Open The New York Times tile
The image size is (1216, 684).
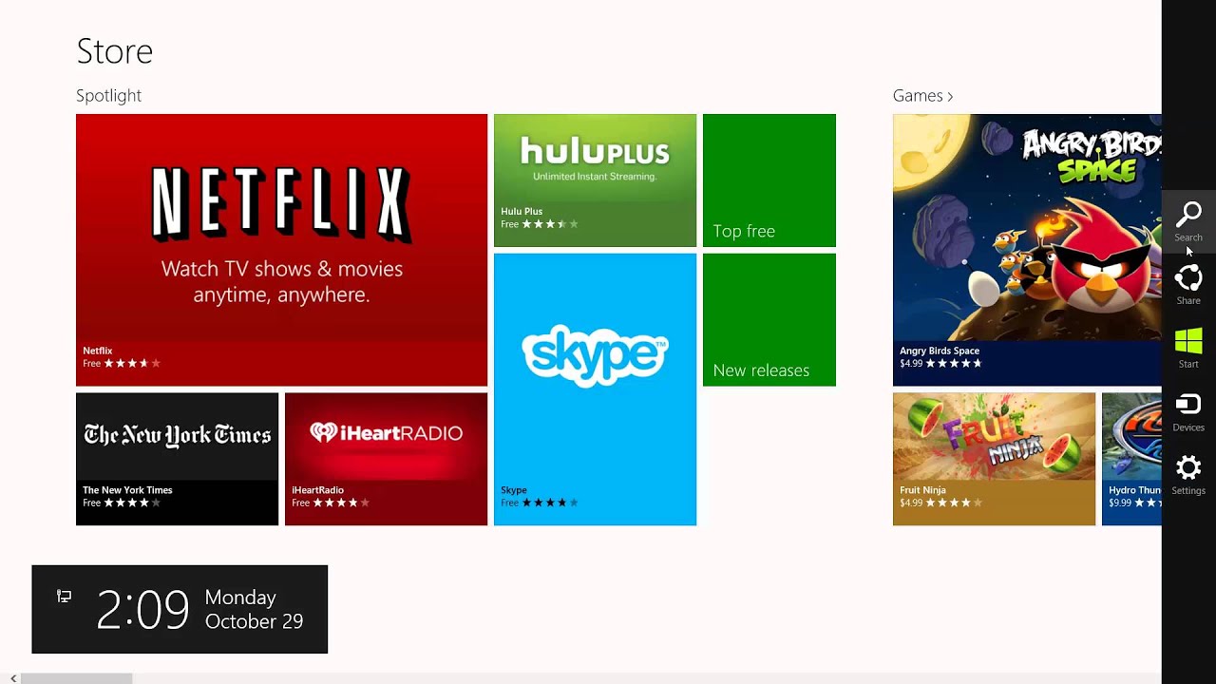point(177,459)
